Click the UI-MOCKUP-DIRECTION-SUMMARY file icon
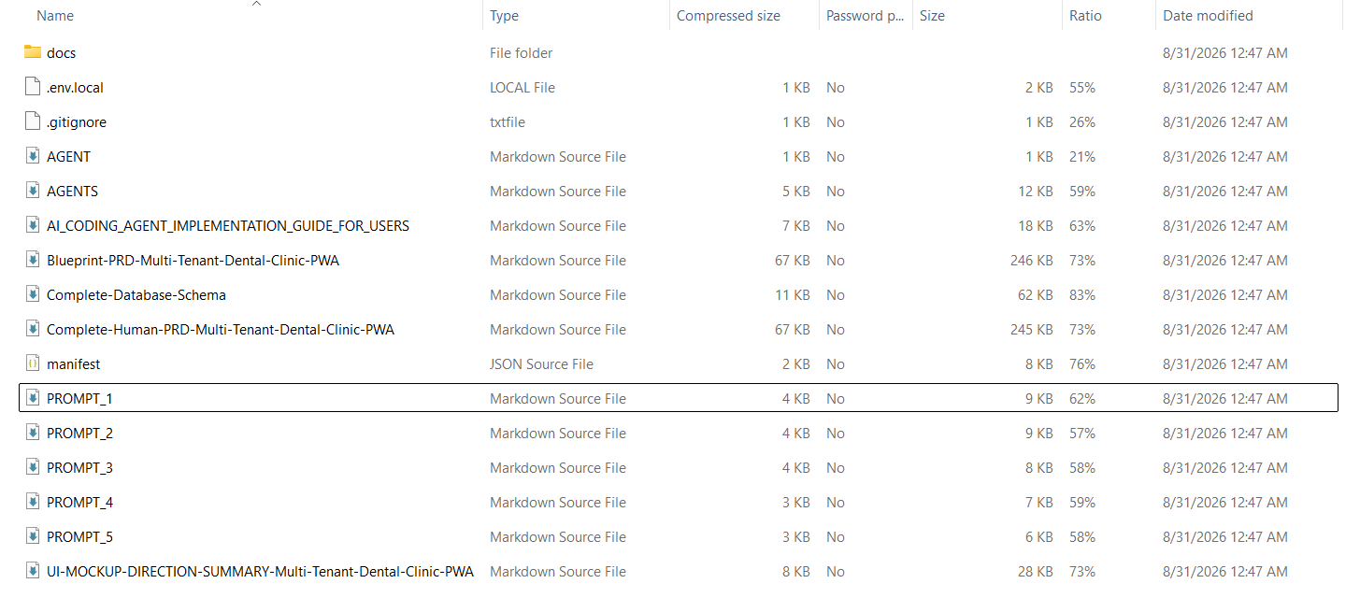1360x612 pixels. (33, 571)
